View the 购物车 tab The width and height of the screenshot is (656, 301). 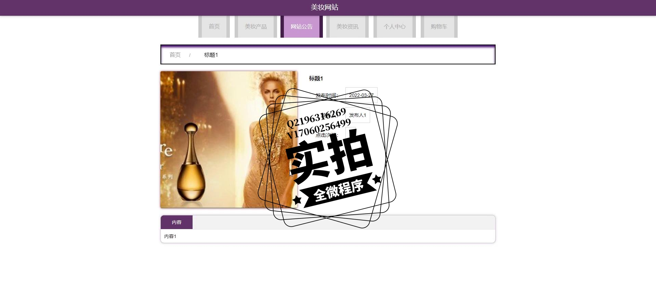coord(439,27)
